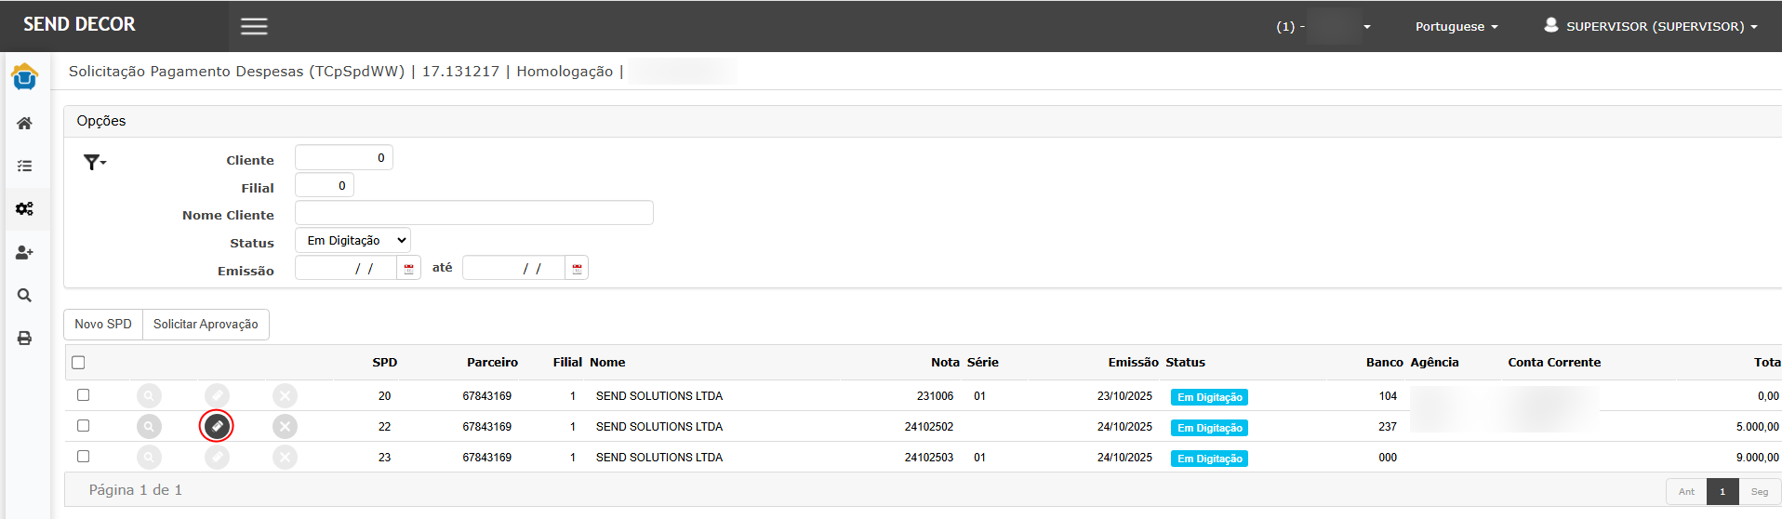Screen dimensions: 1782x519
Task: Check the select-all checkbox in table header
Action: coord(78,363)
